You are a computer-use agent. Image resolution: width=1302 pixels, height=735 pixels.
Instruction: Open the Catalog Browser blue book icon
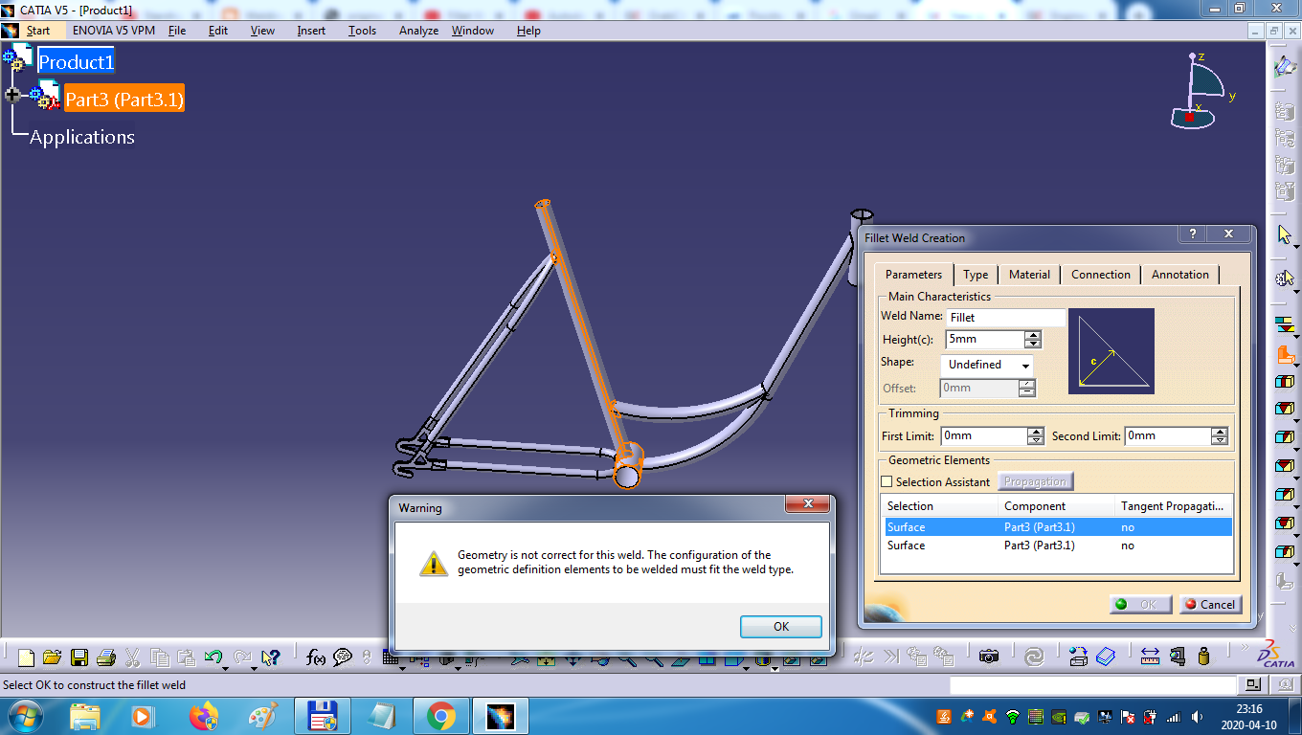point(1106,657)
